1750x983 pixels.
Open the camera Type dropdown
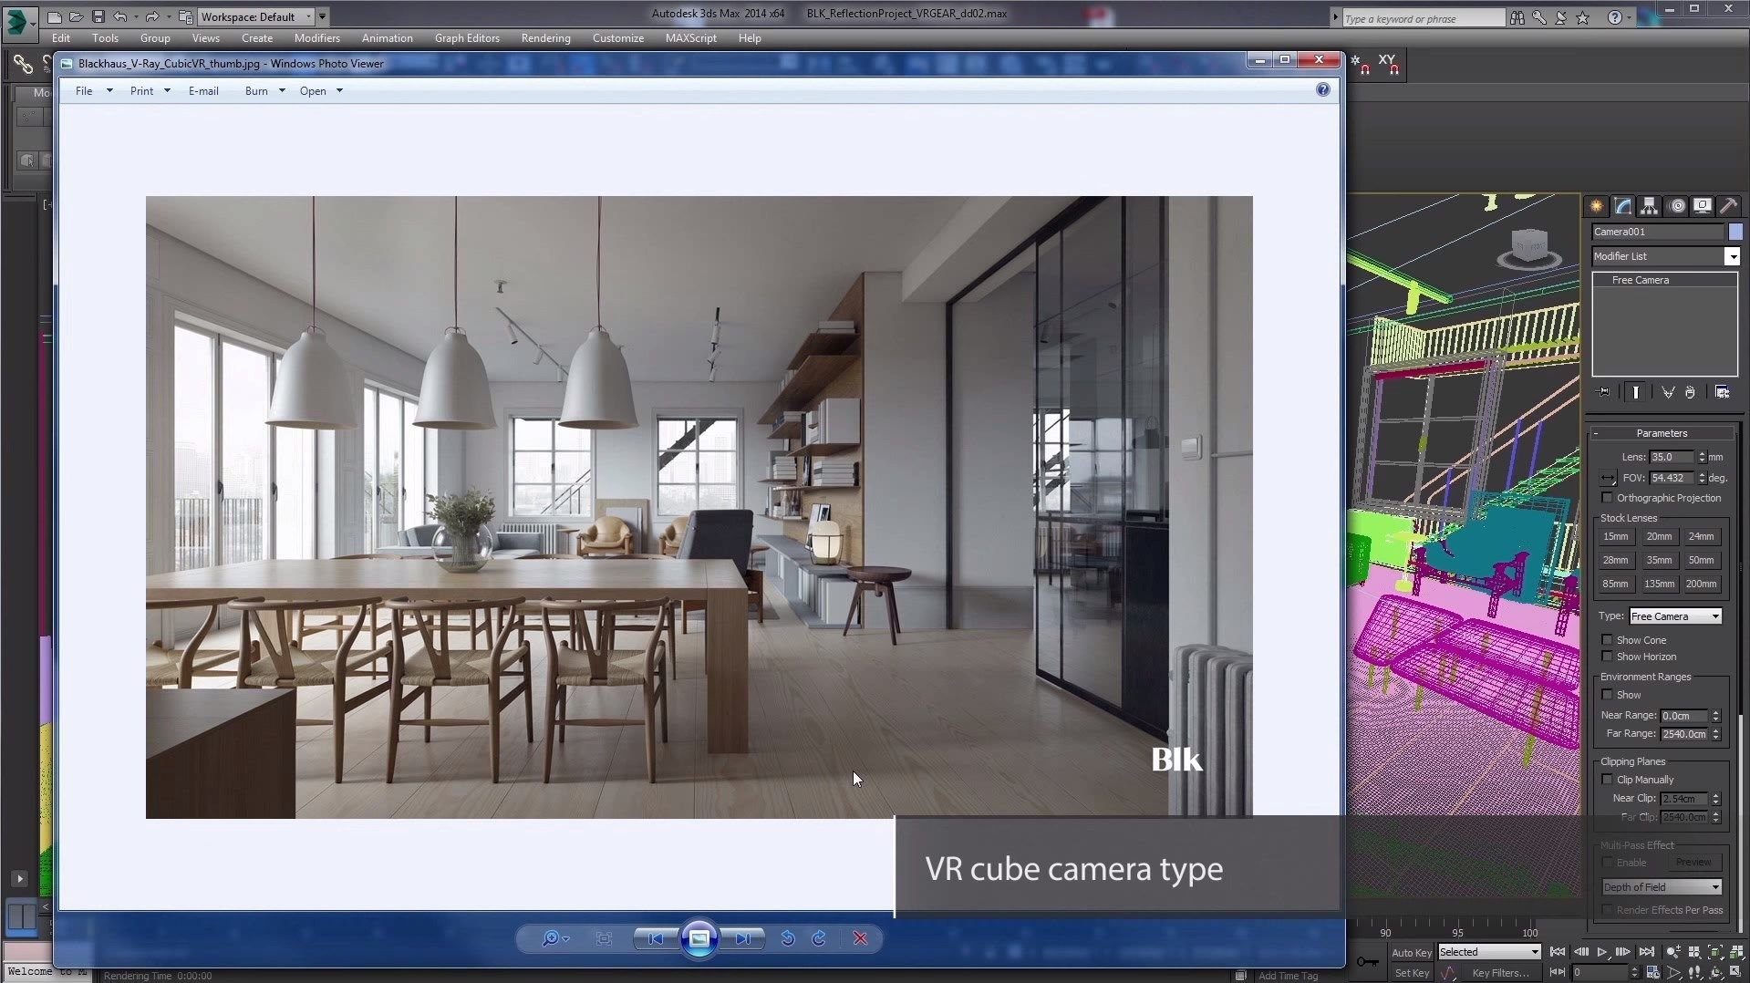click(1675, 616)
